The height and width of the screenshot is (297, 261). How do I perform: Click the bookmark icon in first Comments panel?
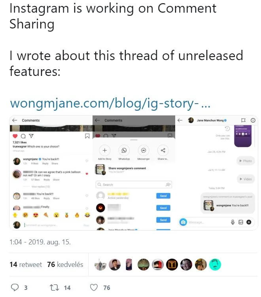pos(87,136)
